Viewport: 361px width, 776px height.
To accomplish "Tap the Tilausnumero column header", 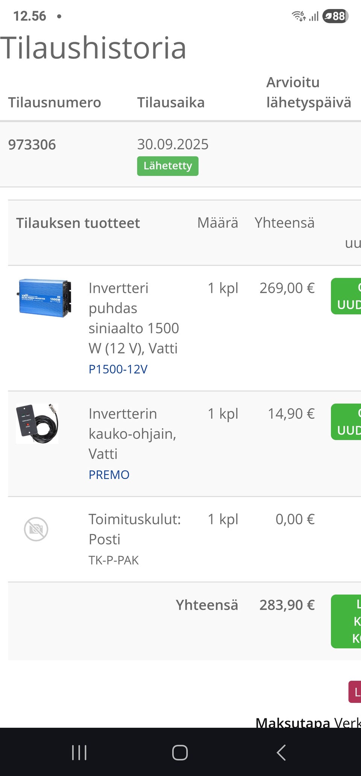I will [55, 103].
